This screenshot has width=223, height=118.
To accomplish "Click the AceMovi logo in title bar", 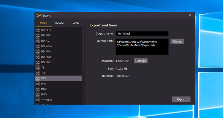I will pos(39,15).
